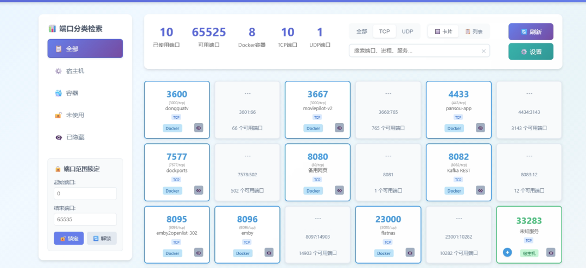Hide the flatnas port 23000 card
Image resolution: width=586 pixels, height=268 pixels.
coord(410,253)
